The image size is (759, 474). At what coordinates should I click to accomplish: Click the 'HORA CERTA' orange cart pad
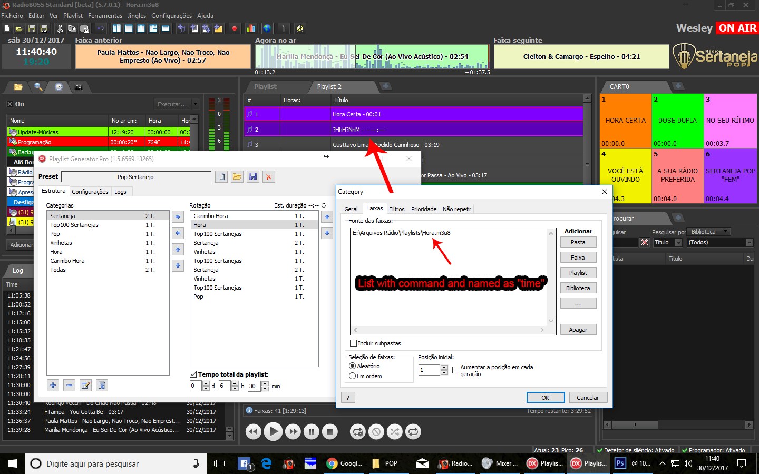(x=626, y=121)
